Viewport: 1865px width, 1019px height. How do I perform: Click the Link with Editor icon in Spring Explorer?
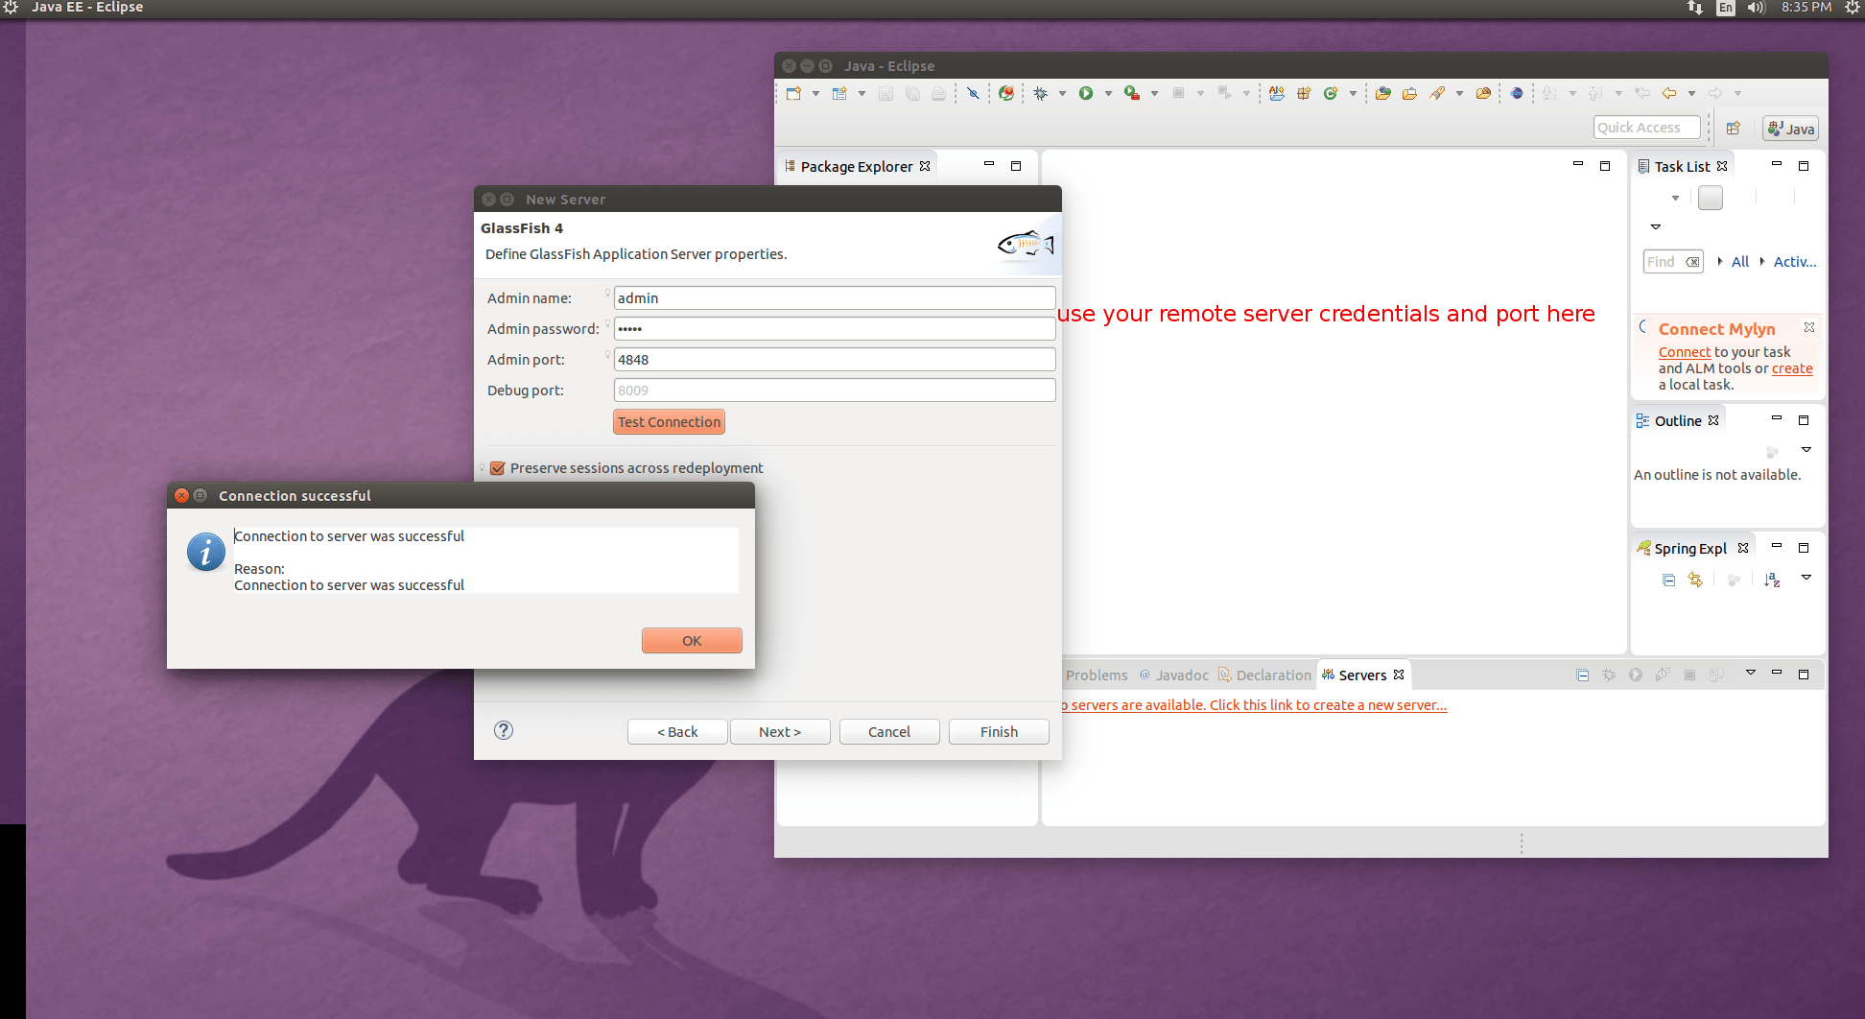(1695, 580)
